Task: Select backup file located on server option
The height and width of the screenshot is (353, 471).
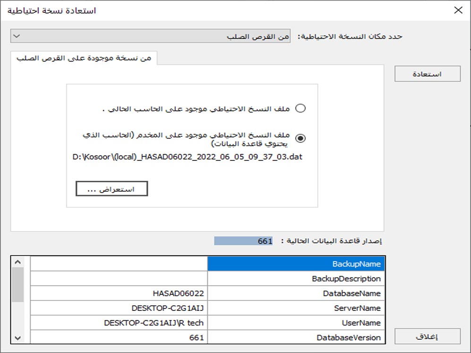Action: (300, 138)
